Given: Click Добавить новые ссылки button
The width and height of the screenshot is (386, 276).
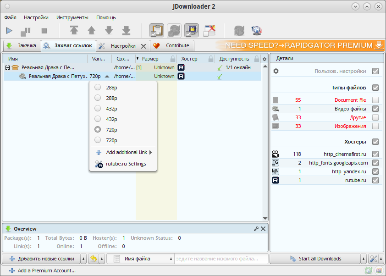Looking at the screenshot, I should pyautogui.click(x=41, y=259).
